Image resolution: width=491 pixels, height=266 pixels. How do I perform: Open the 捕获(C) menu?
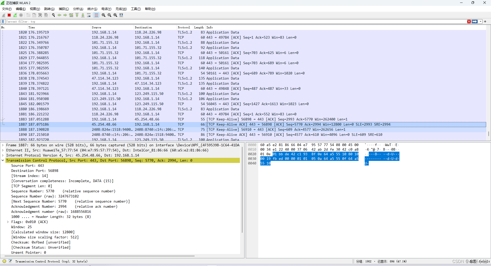(64, 9)
